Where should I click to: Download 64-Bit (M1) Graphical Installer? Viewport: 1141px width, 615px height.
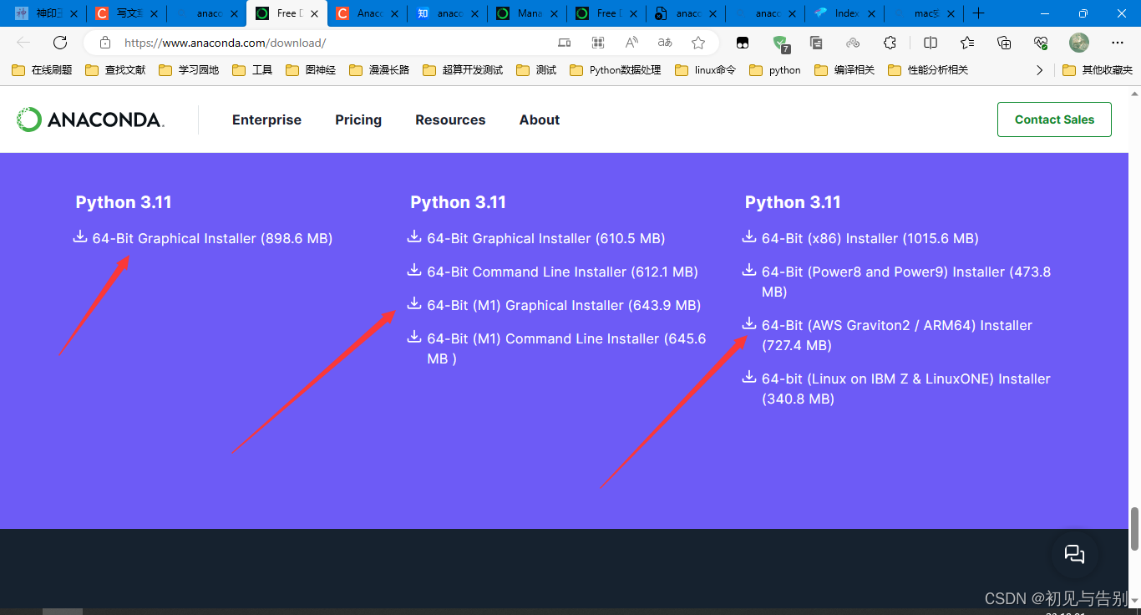click(x=564, y=305)
